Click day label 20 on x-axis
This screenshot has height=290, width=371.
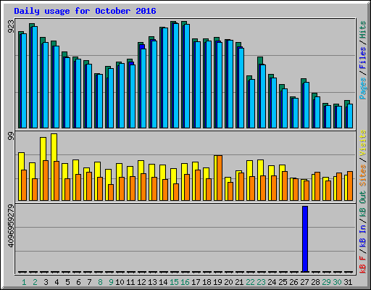point(228,282)
